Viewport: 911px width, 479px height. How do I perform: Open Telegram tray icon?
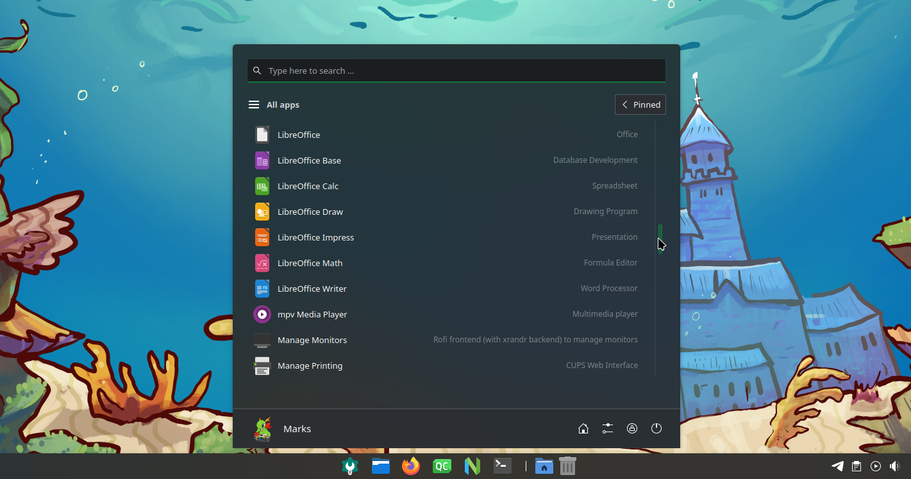pyautogui.click(x=837, y=466)
